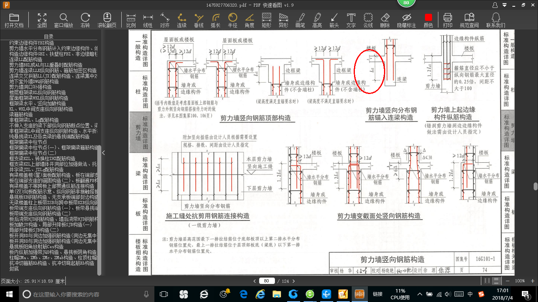Open 非框架梁L、Lg配筋构造 outline entry
Viewport: 538px width, 302px height.
(34, 120)
